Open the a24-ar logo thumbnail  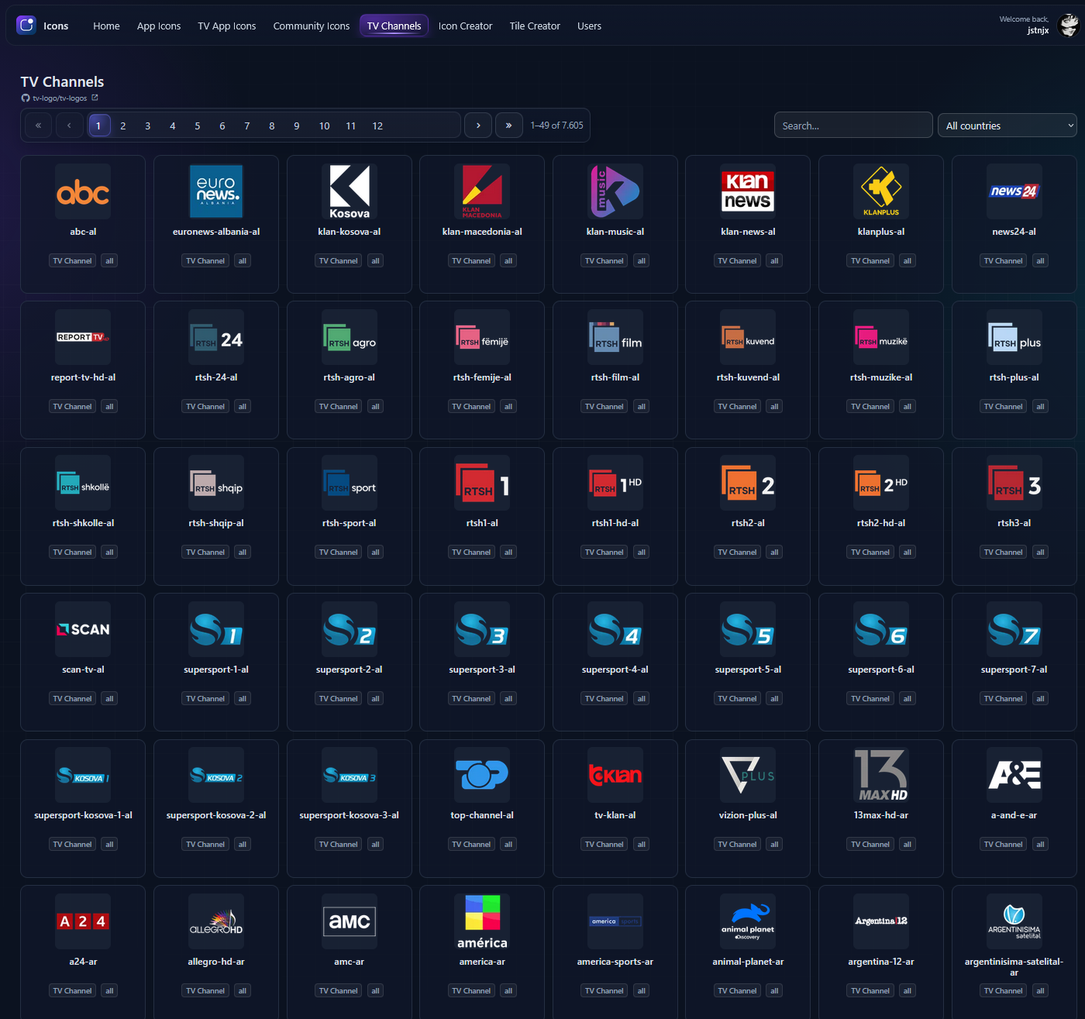(83, 921)
